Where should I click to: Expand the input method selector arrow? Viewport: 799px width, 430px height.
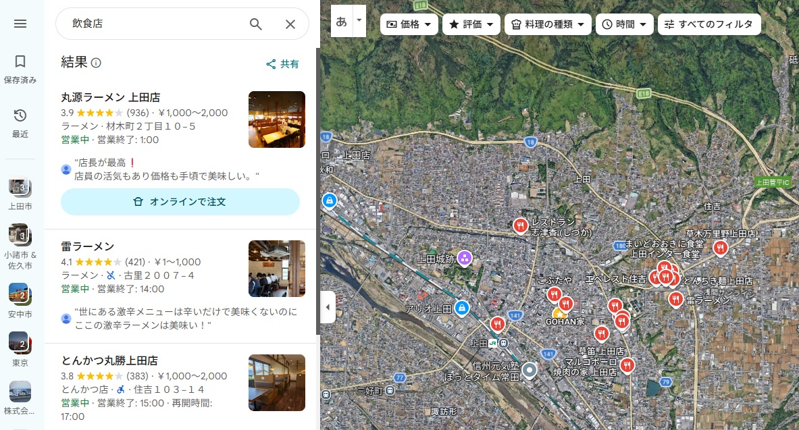pyautogui.click(x=359, y=21)
